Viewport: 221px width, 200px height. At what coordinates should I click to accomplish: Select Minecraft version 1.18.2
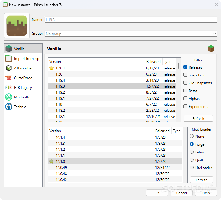pyautogui.click(x=112, y=111)
